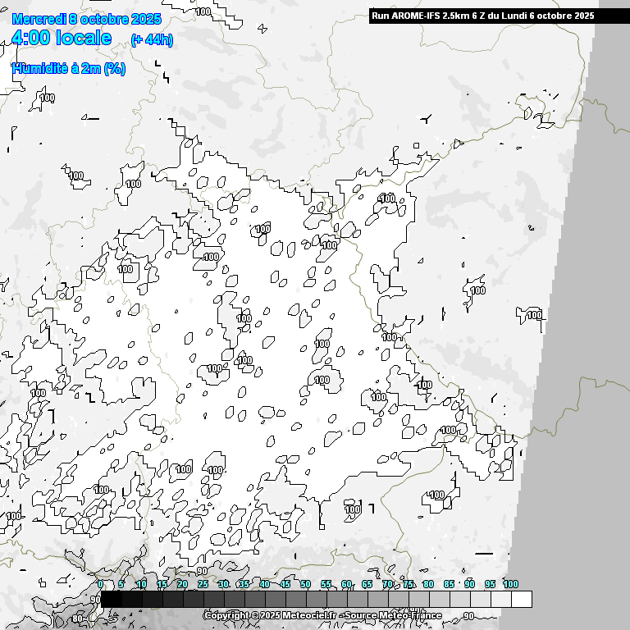Pick the mid-gray 50% legend swatch
This screenshot has height=630, width=630.
click(x=316, y=600)
